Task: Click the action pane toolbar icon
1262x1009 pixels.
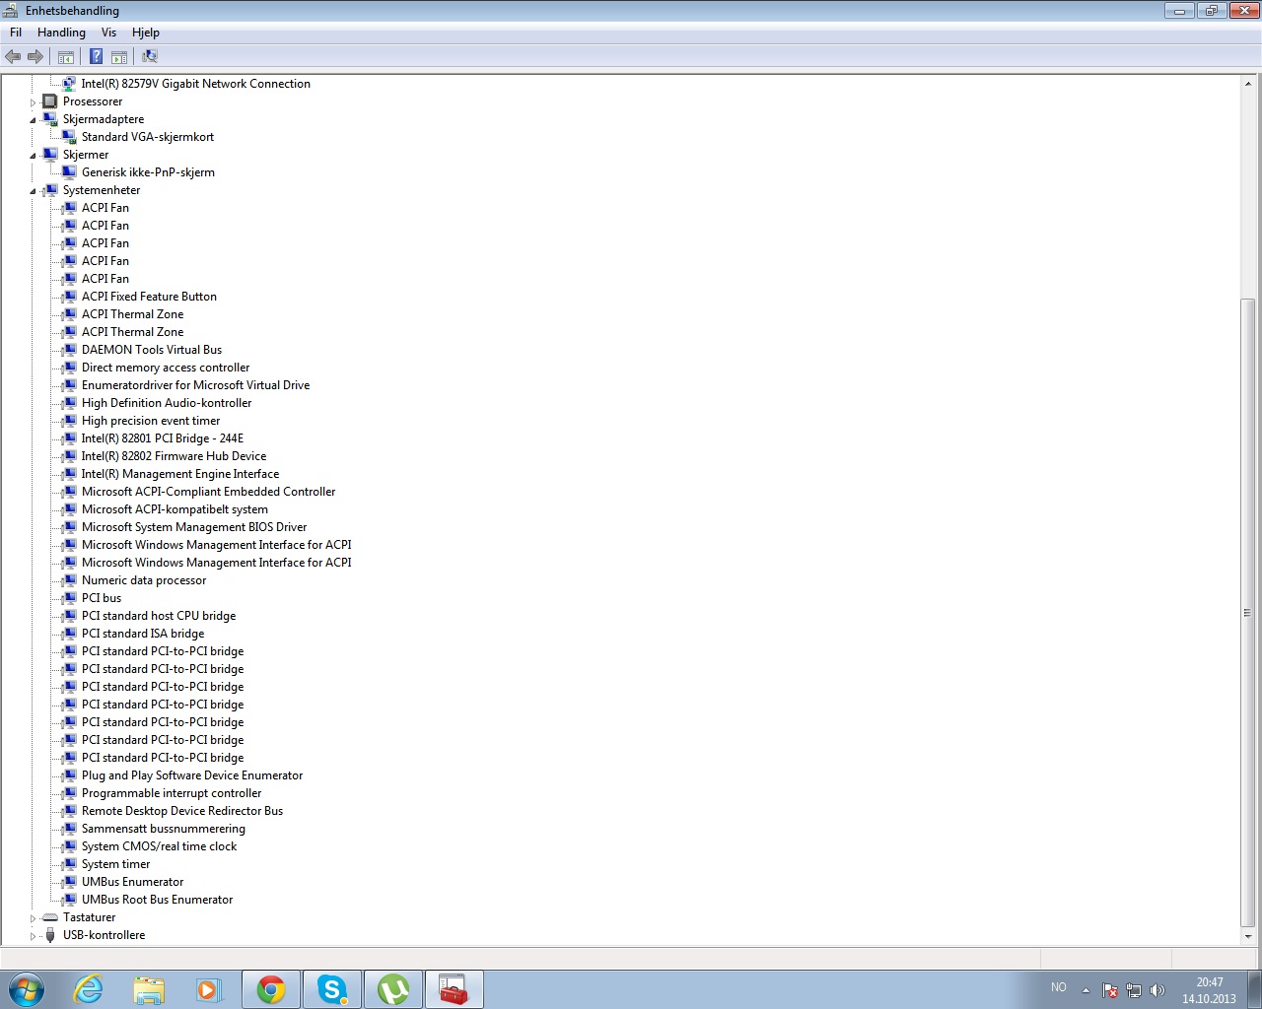Action: 119,56
